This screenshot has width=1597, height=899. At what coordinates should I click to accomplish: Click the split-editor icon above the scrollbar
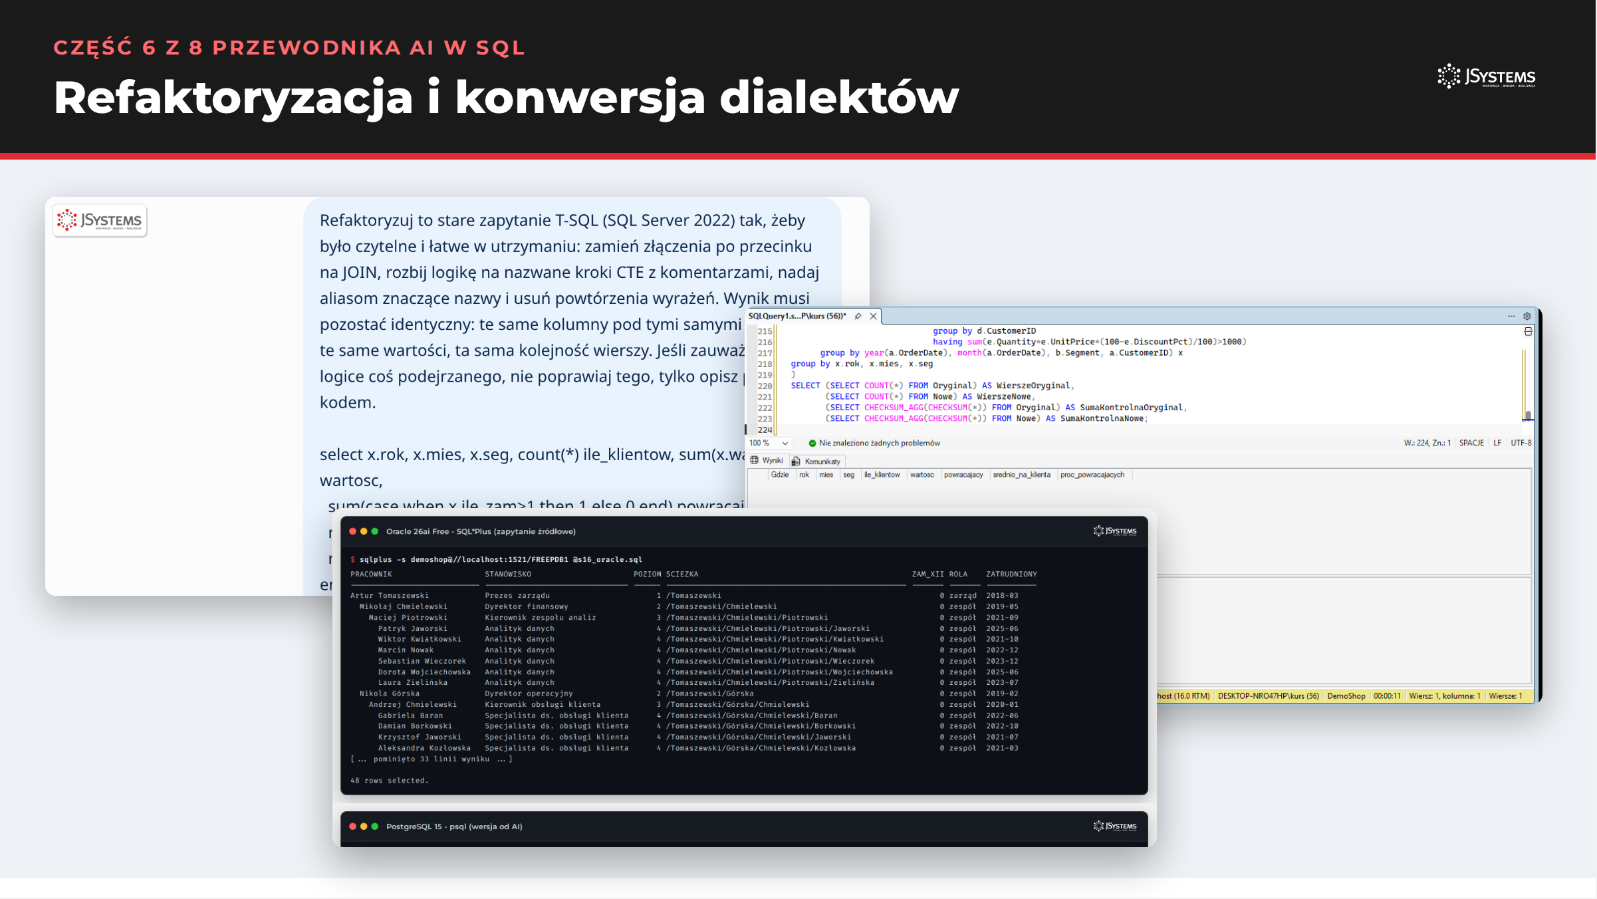point(1528,331)
